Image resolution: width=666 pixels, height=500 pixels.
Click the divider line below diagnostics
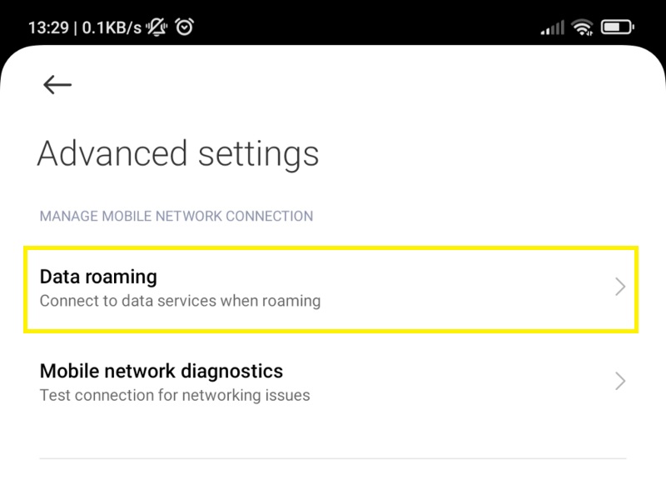[x=333, y=458]
